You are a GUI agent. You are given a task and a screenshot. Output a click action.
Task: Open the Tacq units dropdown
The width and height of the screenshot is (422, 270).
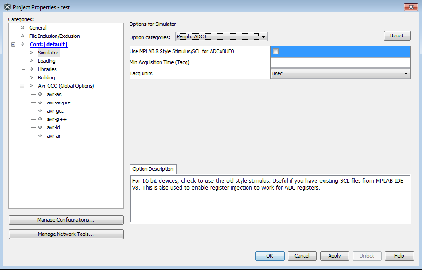[x=341, y=73]
